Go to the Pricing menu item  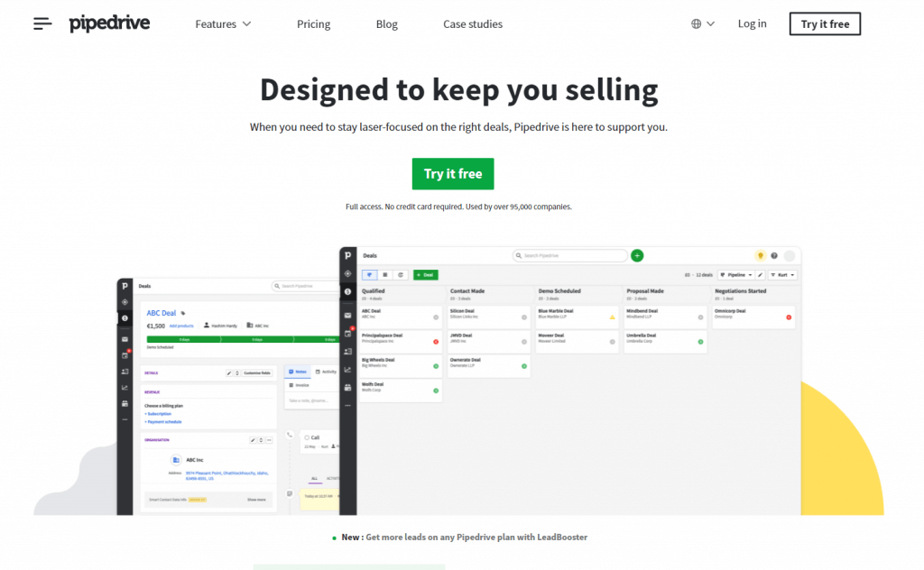(x=313, y=24)
